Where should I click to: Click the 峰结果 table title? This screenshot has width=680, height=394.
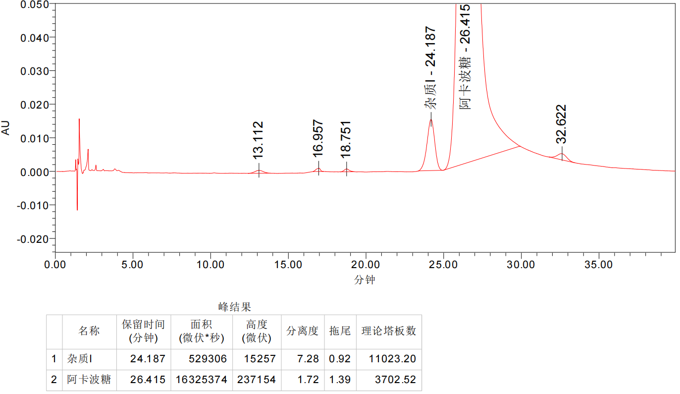235,307
